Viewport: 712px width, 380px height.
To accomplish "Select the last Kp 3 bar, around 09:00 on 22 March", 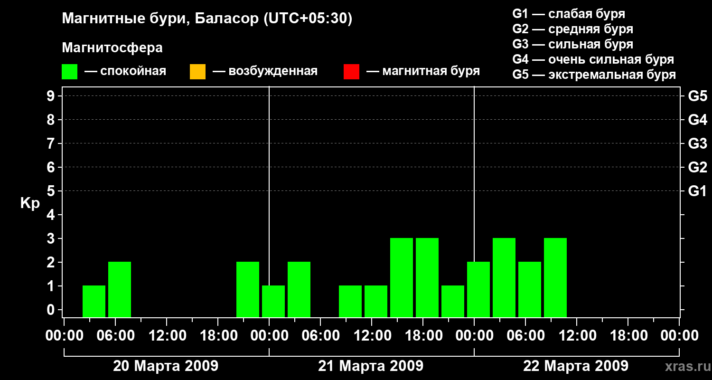I will (555, 277).
